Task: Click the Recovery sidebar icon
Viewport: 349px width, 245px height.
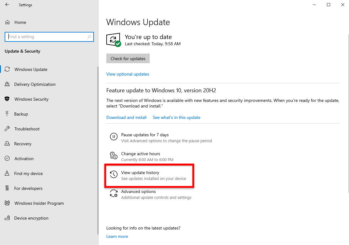Action: point(7,143)
